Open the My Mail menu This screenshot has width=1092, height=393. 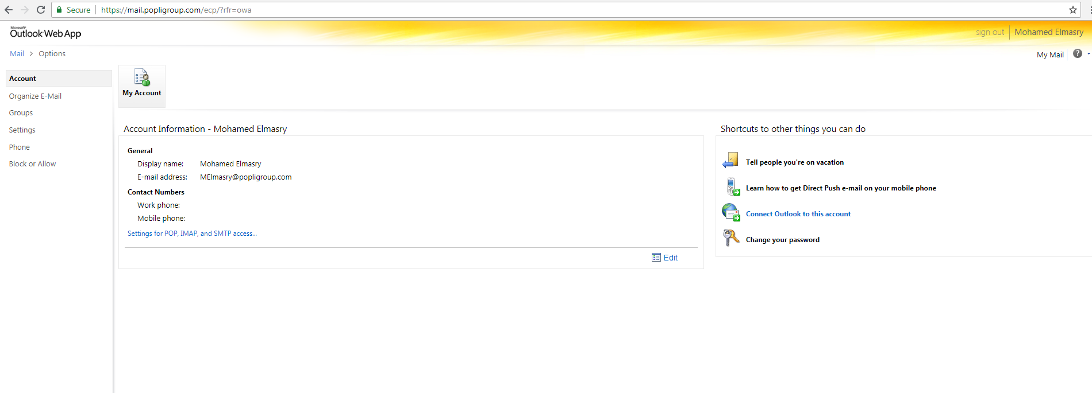[1049, 55]
